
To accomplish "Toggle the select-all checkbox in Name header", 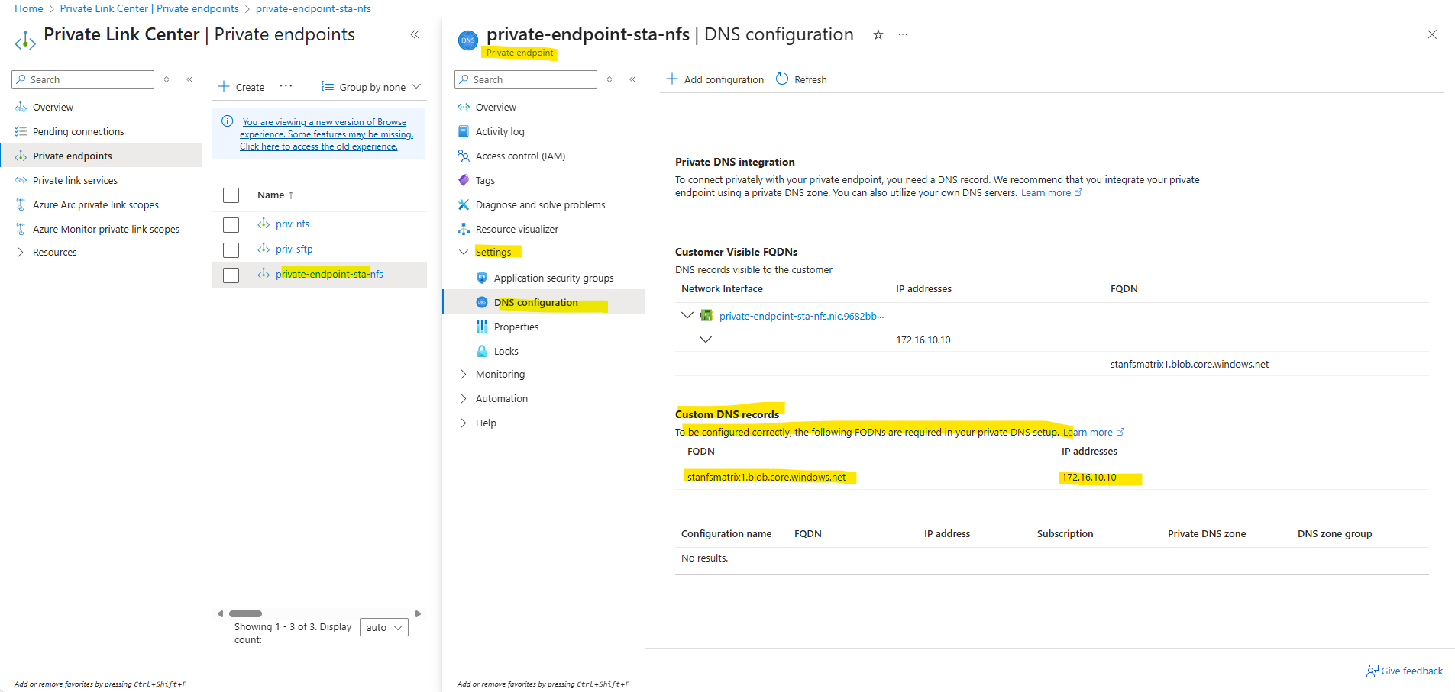I will click(x=231, y=195).
